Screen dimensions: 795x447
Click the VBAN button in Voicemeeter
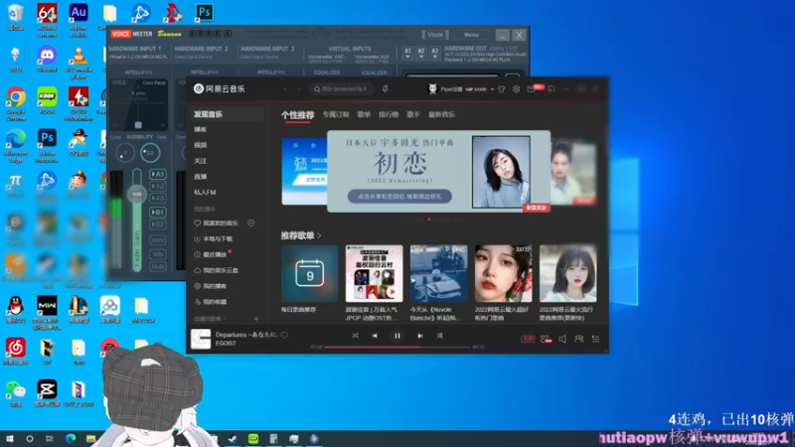(435, 35)
